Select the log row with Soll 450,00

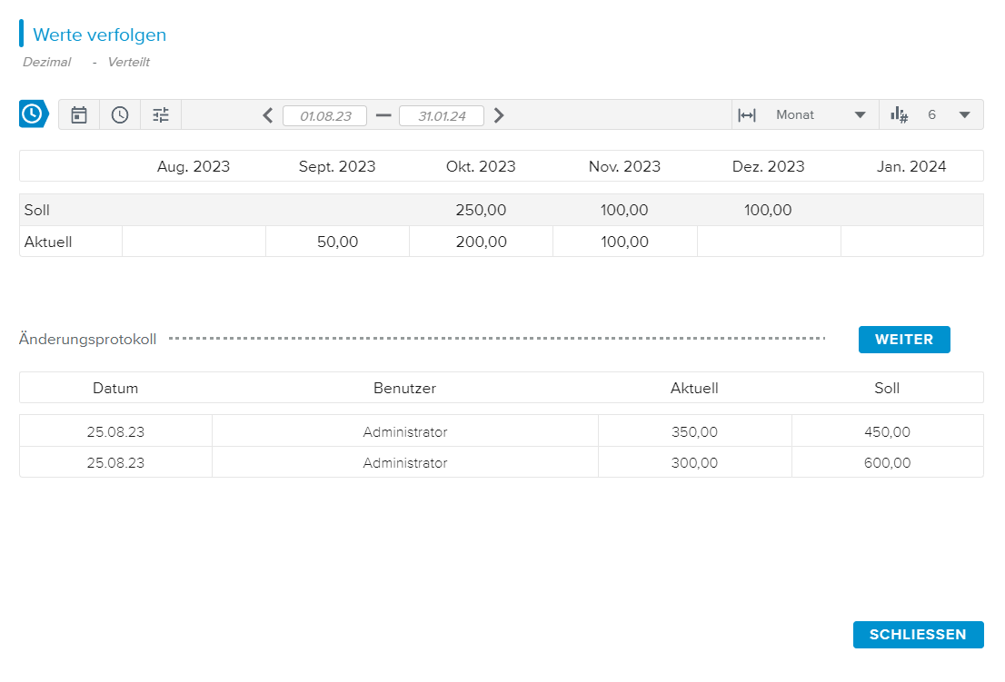[x=501, y=431]
